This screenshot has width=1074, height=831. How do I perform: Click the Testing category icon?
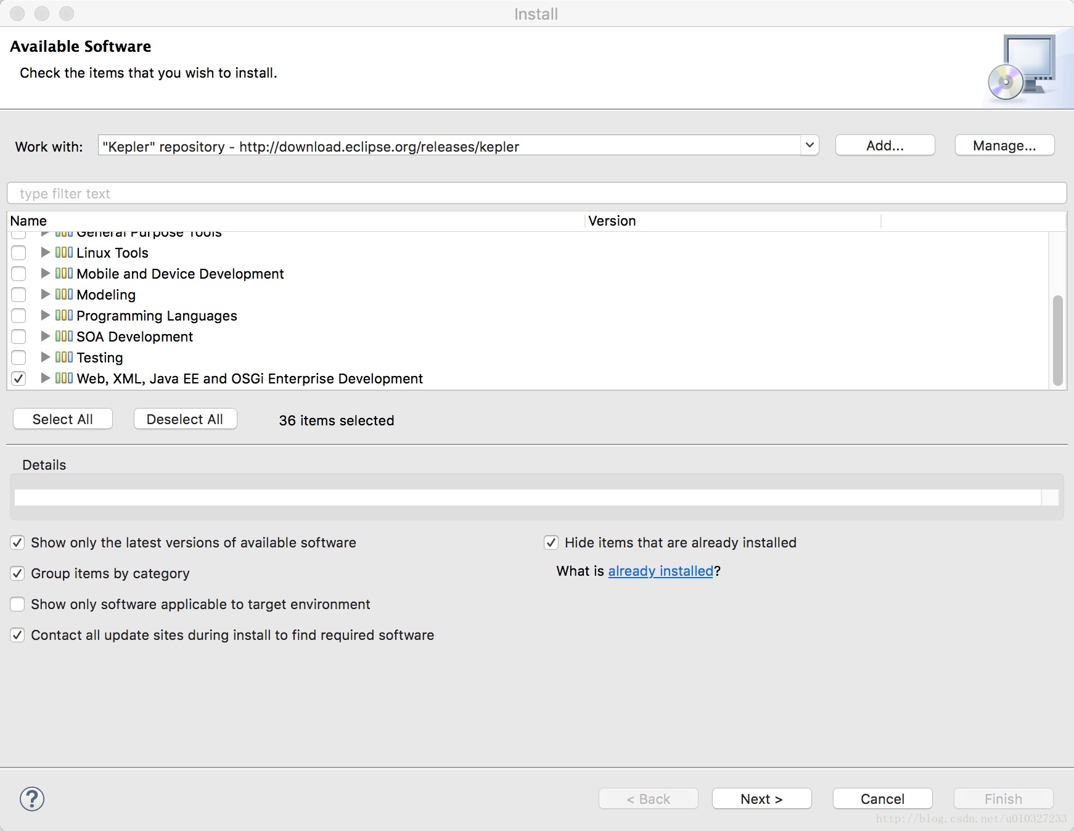[64, 358]
